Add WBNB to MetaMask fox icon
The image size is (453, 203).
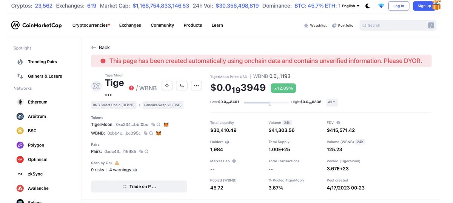click(159, 133)
